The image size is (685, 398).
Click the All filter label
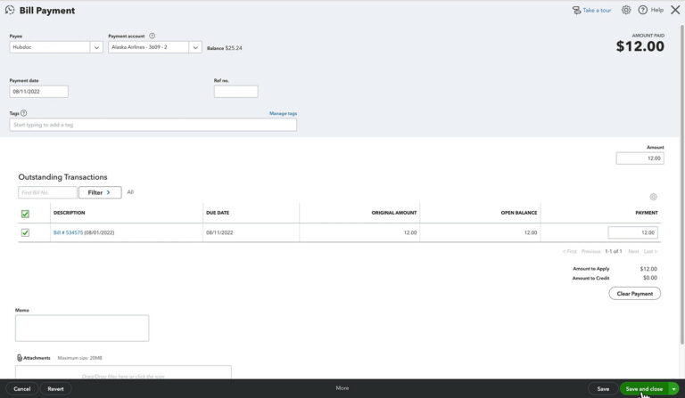click(x=130, y=192)
